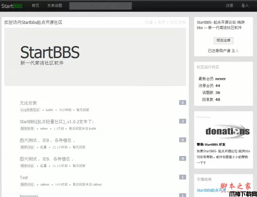The image size is (257, 197).
Task: Open the tessssssss topic at bottom
Action: (x=29, y=195)
